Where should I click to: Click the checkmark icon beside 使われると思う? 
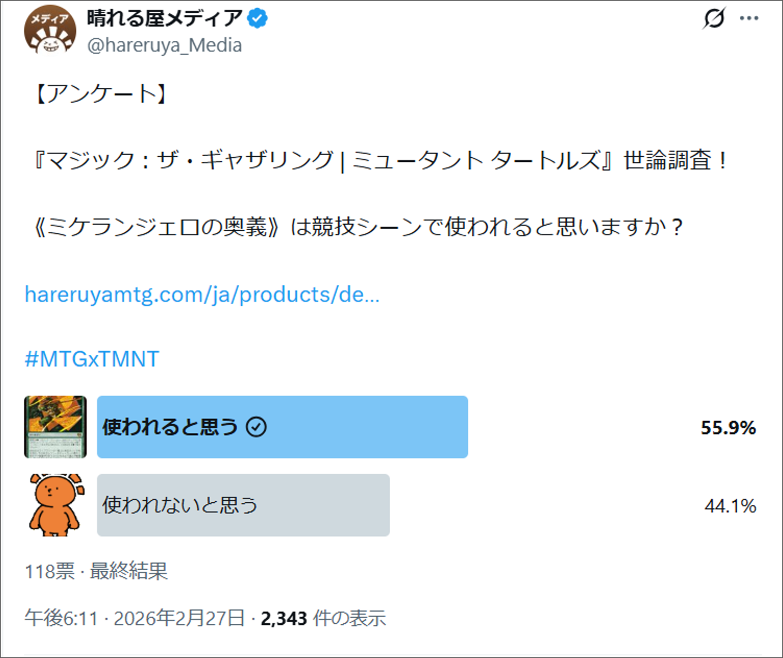pyautogui.click(x=257, y=427)
